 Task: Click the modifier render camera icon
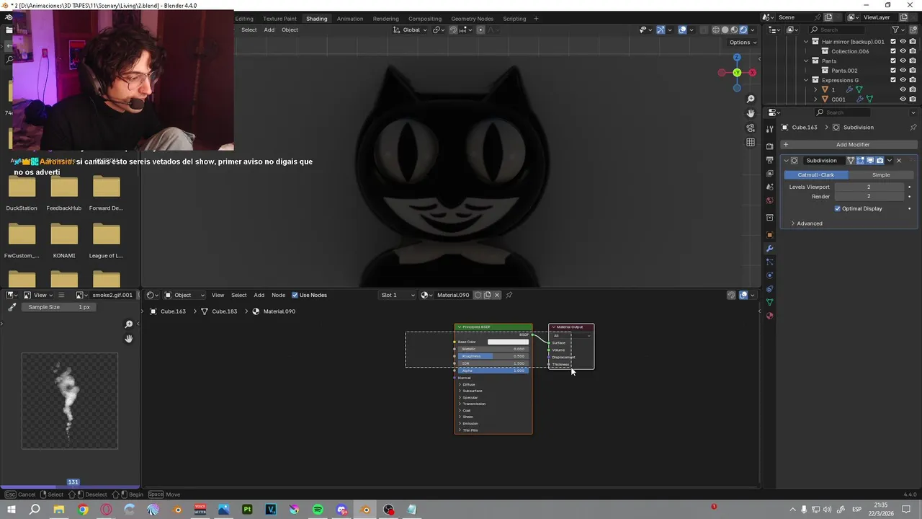pyautogui.click(x=880, y=161)
